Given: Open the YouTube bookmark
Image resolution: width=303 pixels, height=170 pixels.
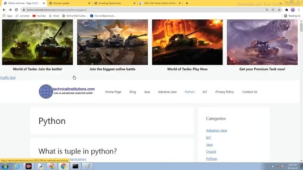Looking at the screenshot, I should point(39,16).
